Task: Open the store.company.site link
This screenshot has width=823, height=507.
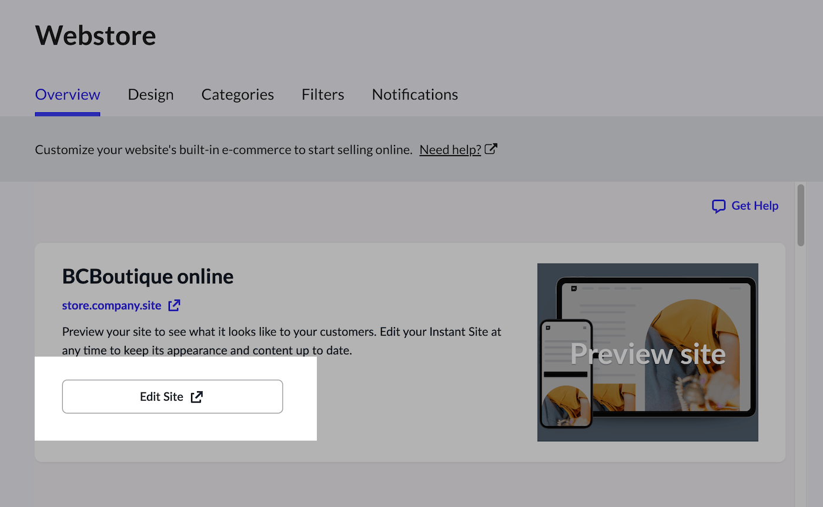Action: (x=112, y=305)
